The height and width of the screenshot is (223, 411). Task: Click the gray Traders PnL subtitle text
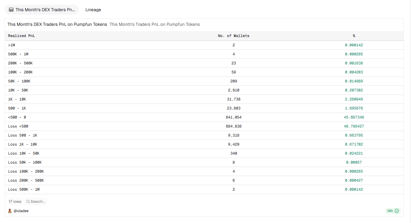[155, 24]
